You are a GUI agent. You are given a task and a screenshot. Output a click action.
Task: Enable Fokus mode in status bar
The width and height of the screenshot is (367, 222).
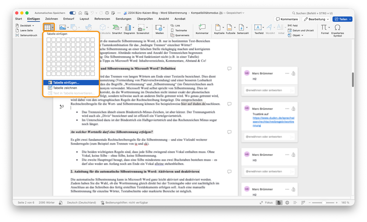(x=269, y=202)
